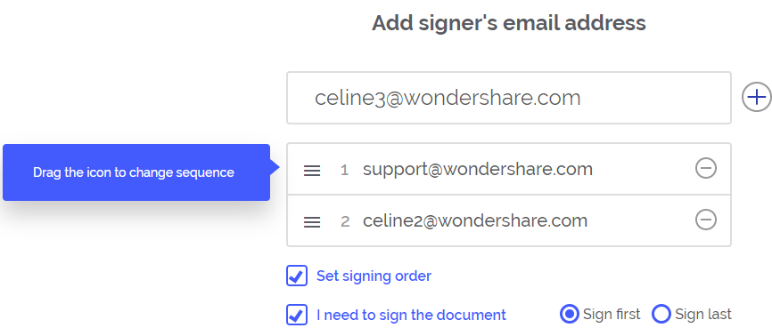Choose the Sign last radio button
The image size is (772, 336).
click(x=661, y=314)
